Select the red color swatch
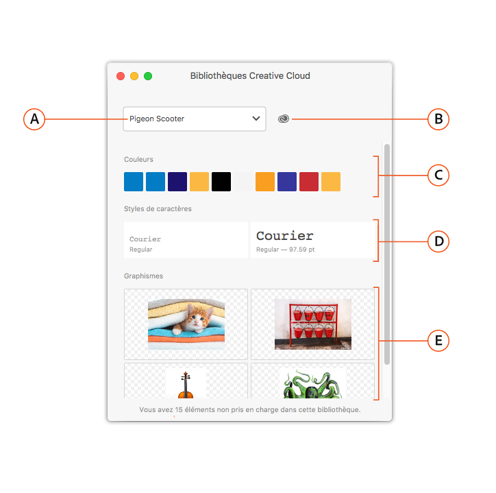 (x=309, y=182)
